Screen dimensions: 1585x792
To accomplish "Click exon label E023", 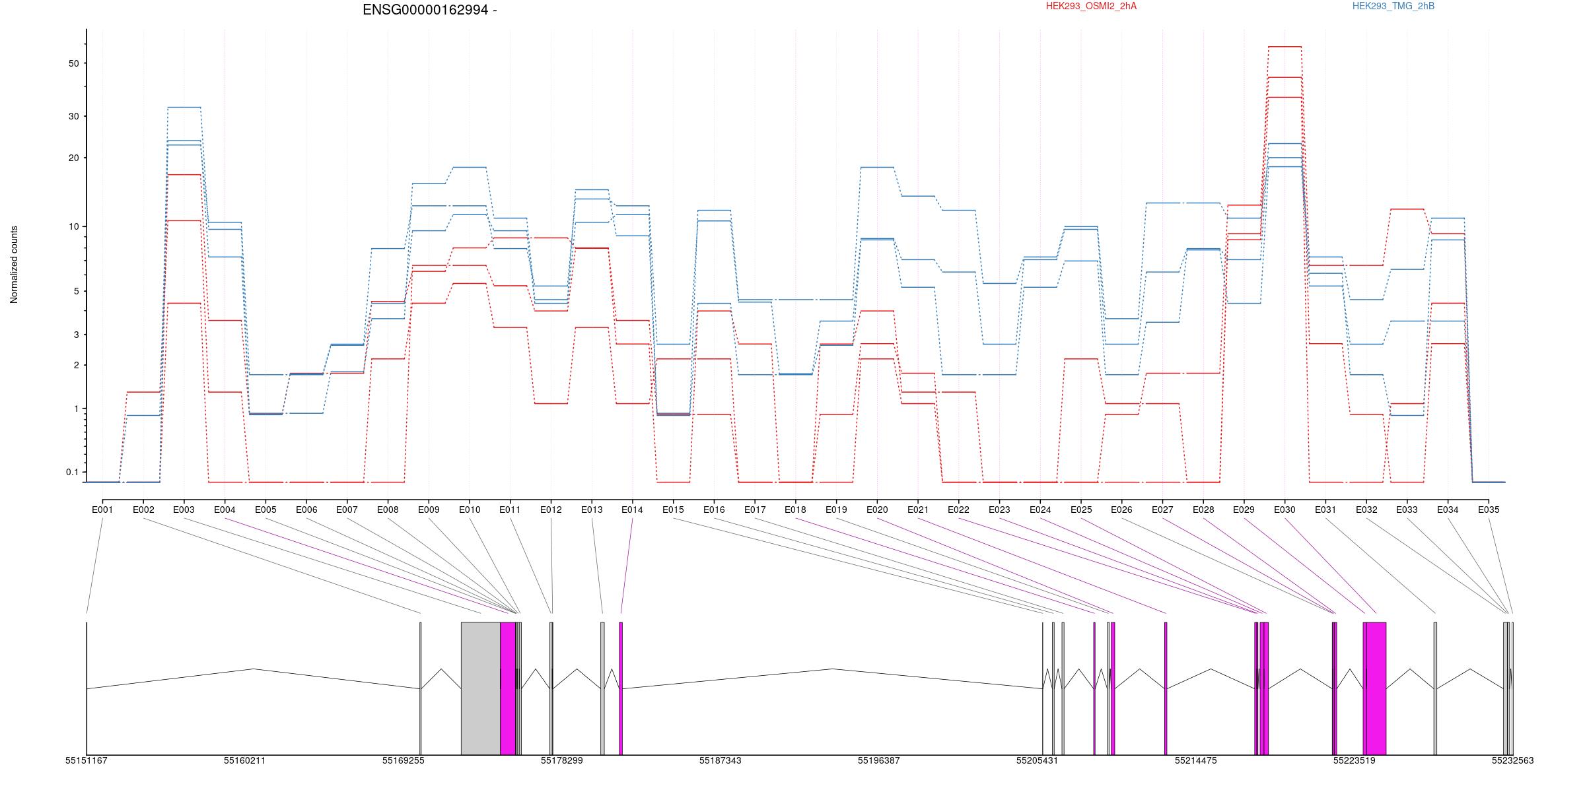I will [999, 510].
